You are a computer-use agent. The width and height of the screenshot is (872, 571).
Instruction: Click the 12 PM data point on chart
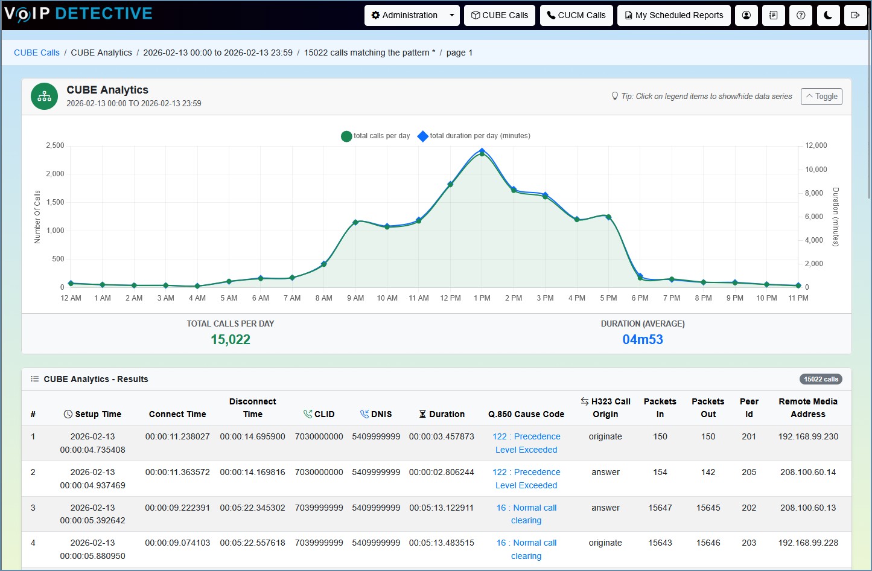point(450,184)
